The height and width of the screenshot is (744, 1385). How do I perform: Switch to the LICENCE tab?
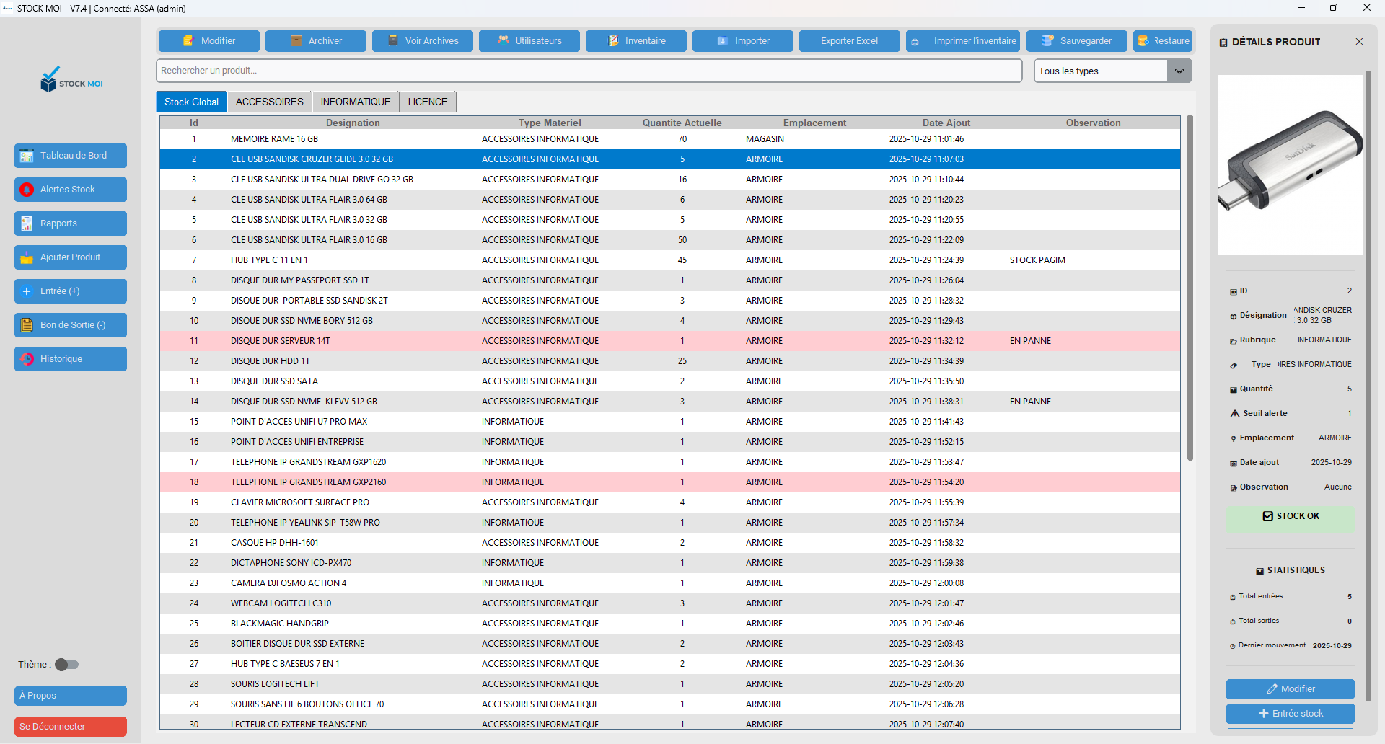pos(427,101)
